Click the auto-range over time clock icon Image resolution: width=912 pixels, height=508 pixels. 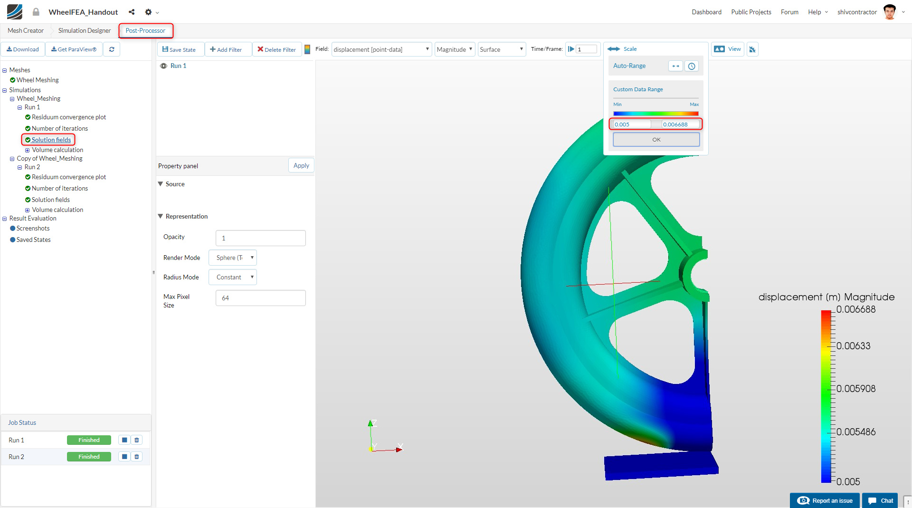click(692, 66)
